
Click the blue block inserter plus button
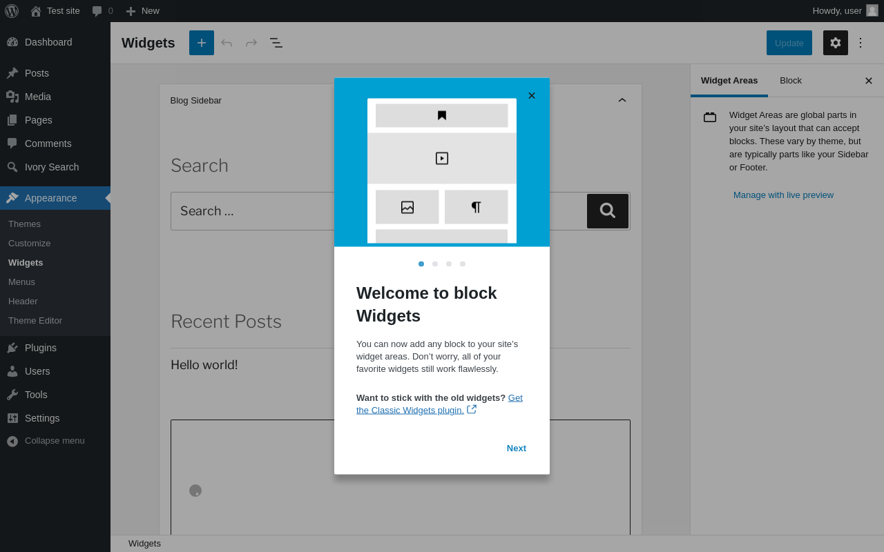click(x=202, y=43)
